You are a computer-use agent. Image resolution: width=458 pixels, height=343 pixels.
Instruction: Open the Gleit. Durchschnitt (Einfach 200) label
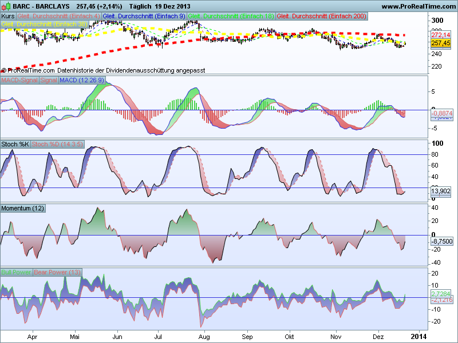322,17
